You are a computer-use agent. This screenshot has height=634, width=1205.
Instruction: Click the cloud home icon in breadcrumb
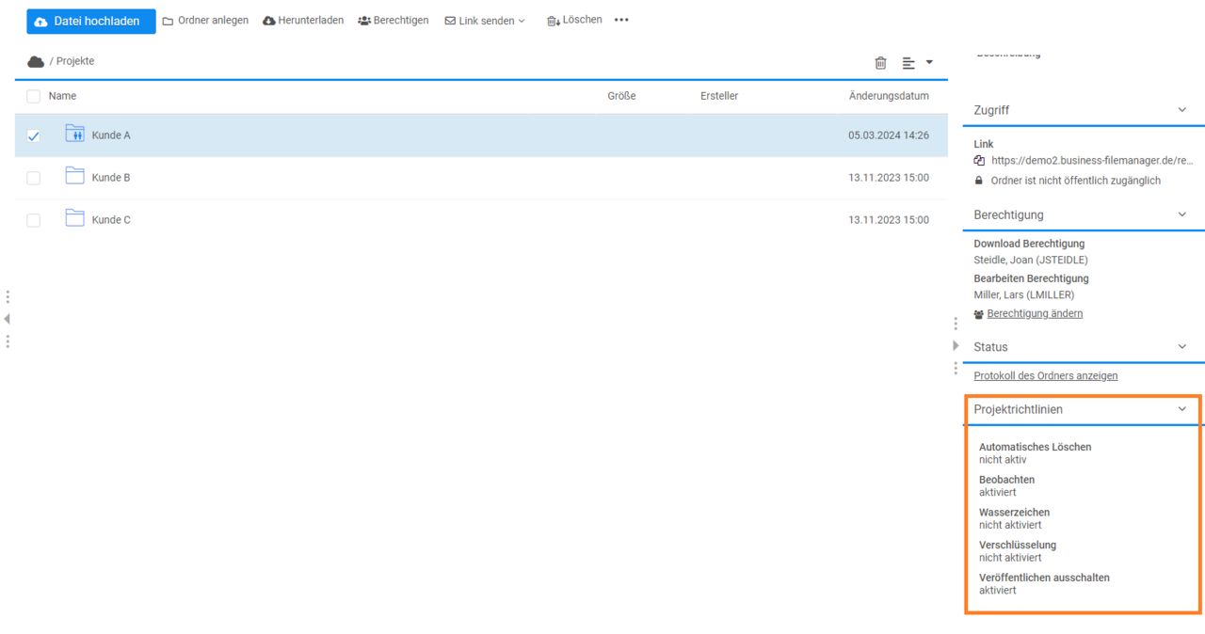coord(36,62)
